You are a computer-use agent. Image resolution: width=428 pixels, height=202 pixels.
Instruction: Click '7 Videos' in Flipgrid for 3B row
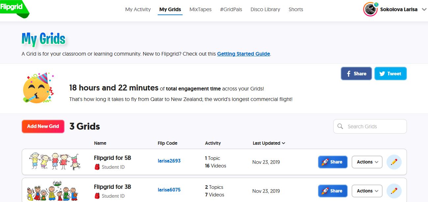coord(215,195)
